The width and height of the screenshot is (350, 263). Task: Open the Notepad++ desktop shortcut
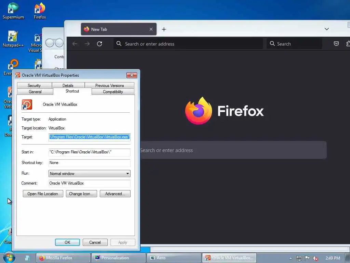(13, 39)
